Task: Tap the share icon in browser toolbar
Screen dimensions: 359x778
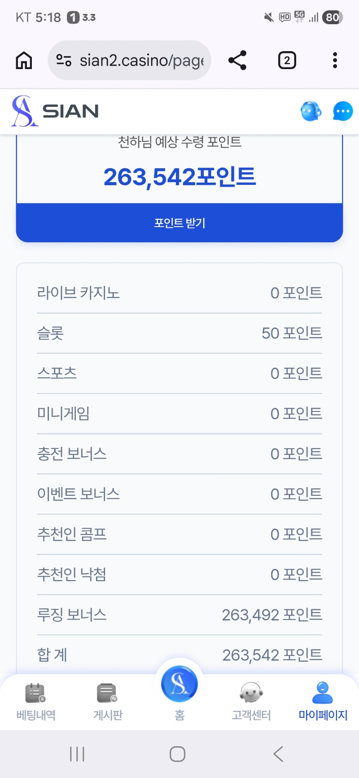Action: (x=237, y=60)
